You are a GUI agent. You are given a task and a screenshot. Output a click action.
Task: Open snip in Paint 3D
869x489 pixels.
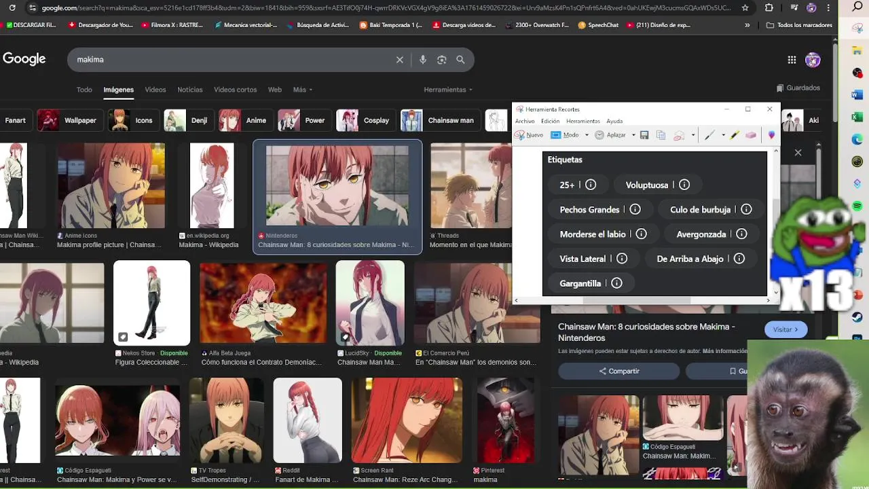(771, 135)
